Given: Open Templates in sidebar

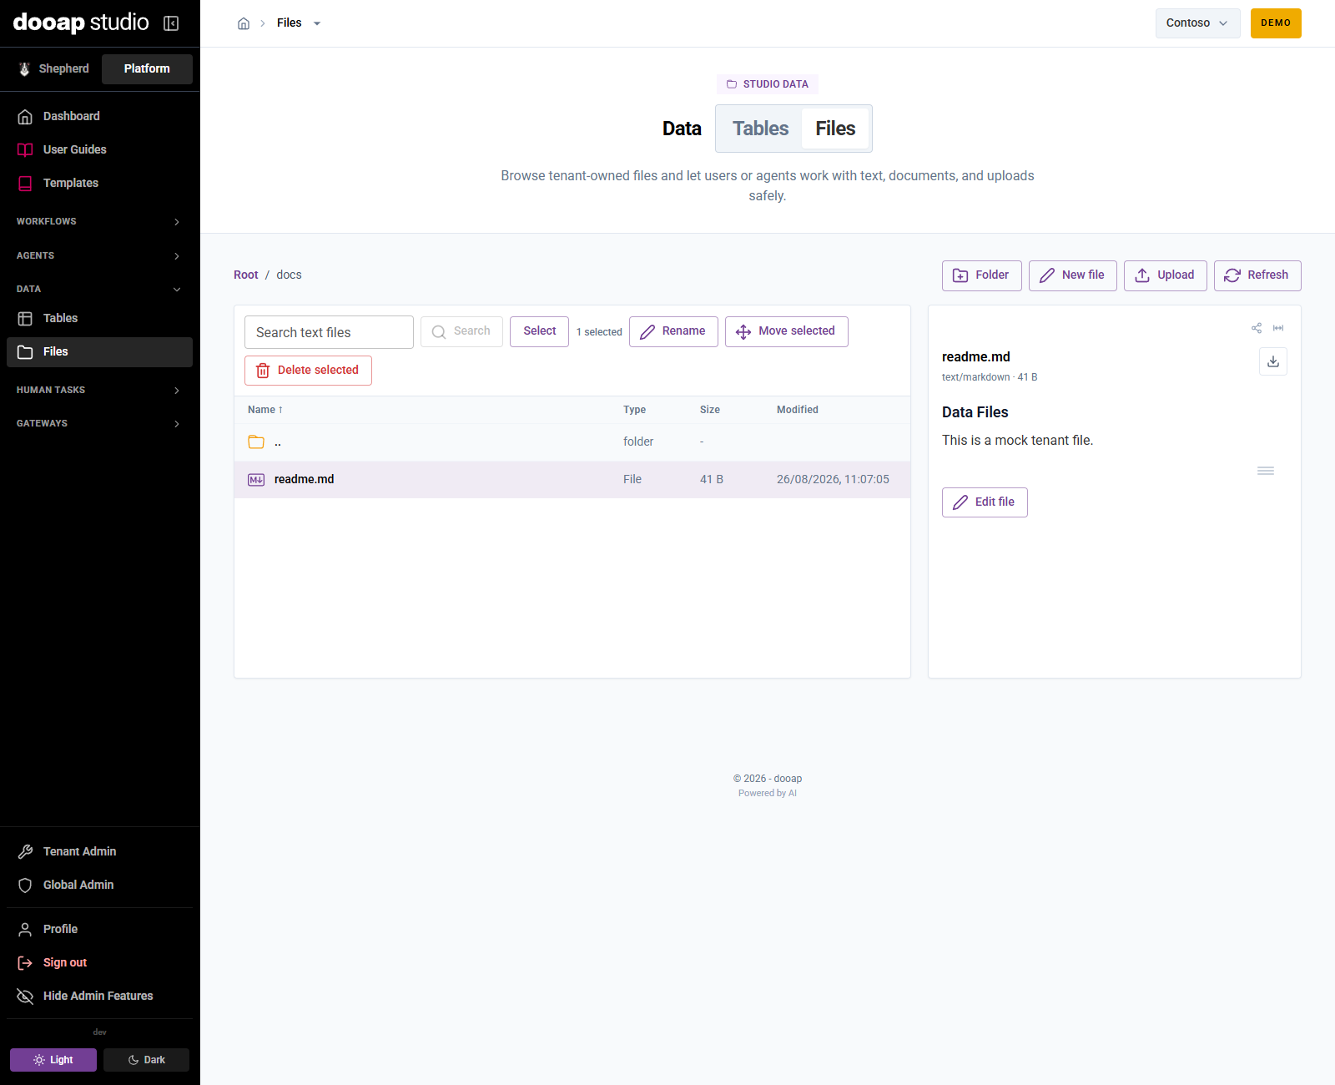Looking at the screenshot, I should (99, 183).
